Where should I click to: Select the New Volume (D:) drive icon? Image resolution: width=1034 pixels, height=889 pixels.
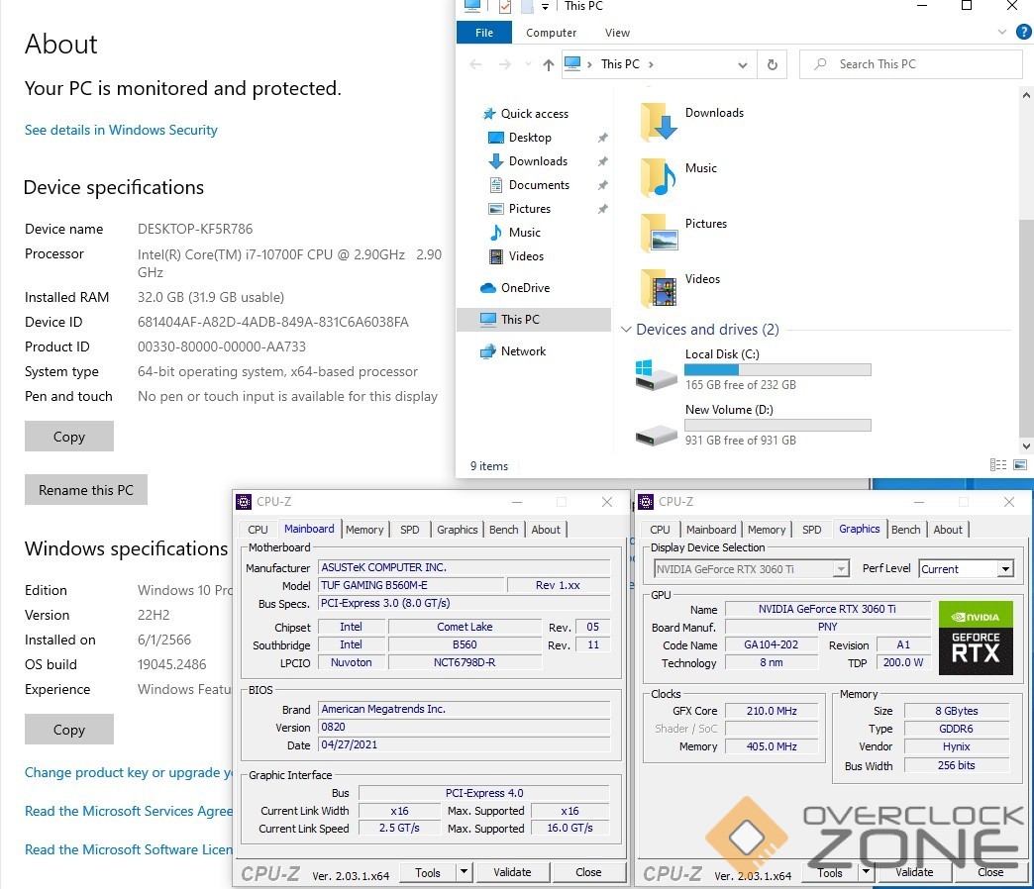pyautogui.click(x=656, y=435)
